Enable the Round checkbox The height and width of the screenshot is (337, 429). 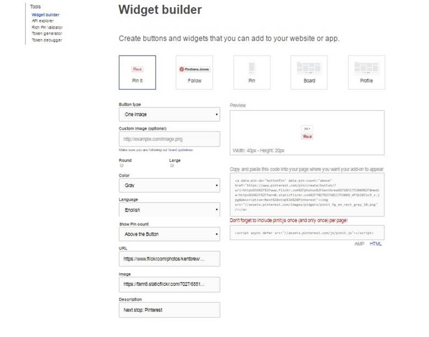pyautogui.click(x=122, y=165)
